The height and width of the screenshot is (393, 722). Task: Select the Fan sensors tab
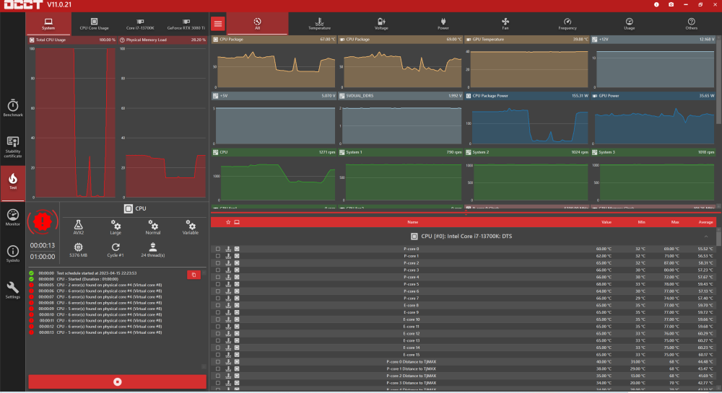[505, 24]
